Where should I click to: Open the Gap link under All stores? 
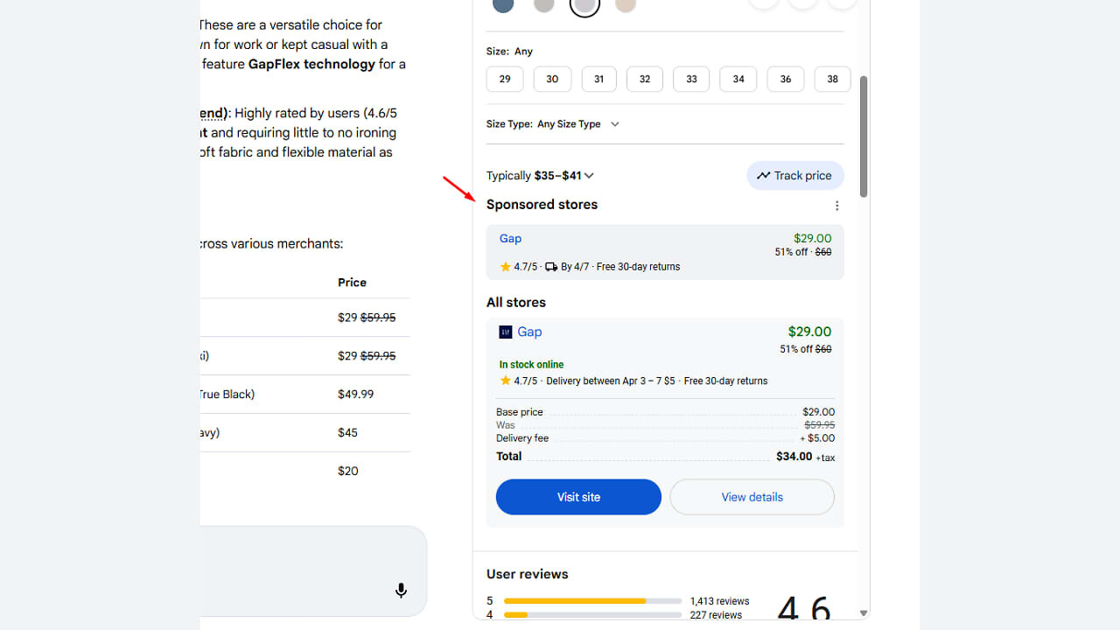pyautogui.click(x=529, y=332)
